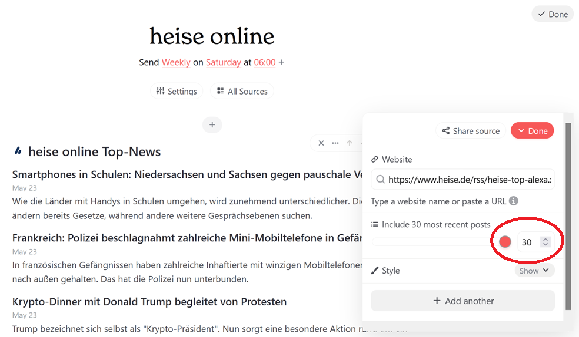Click the heise online Top-News logo icon
This screenshot has height=337, width=579.
18,151
